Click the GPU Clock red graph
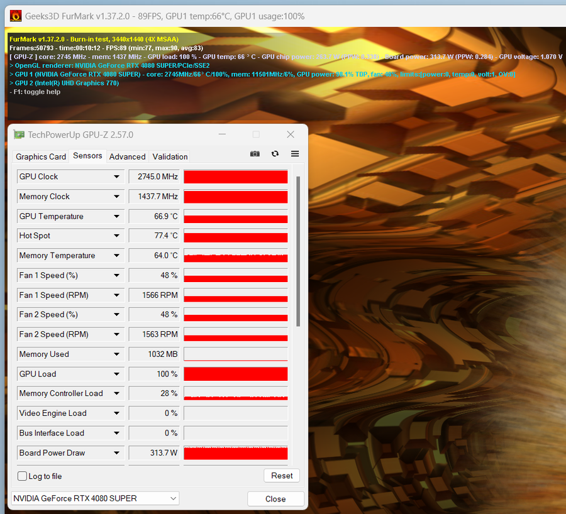The width and height of the screenshot is (566, 514). pyautogui.click(x=236, y=177)
